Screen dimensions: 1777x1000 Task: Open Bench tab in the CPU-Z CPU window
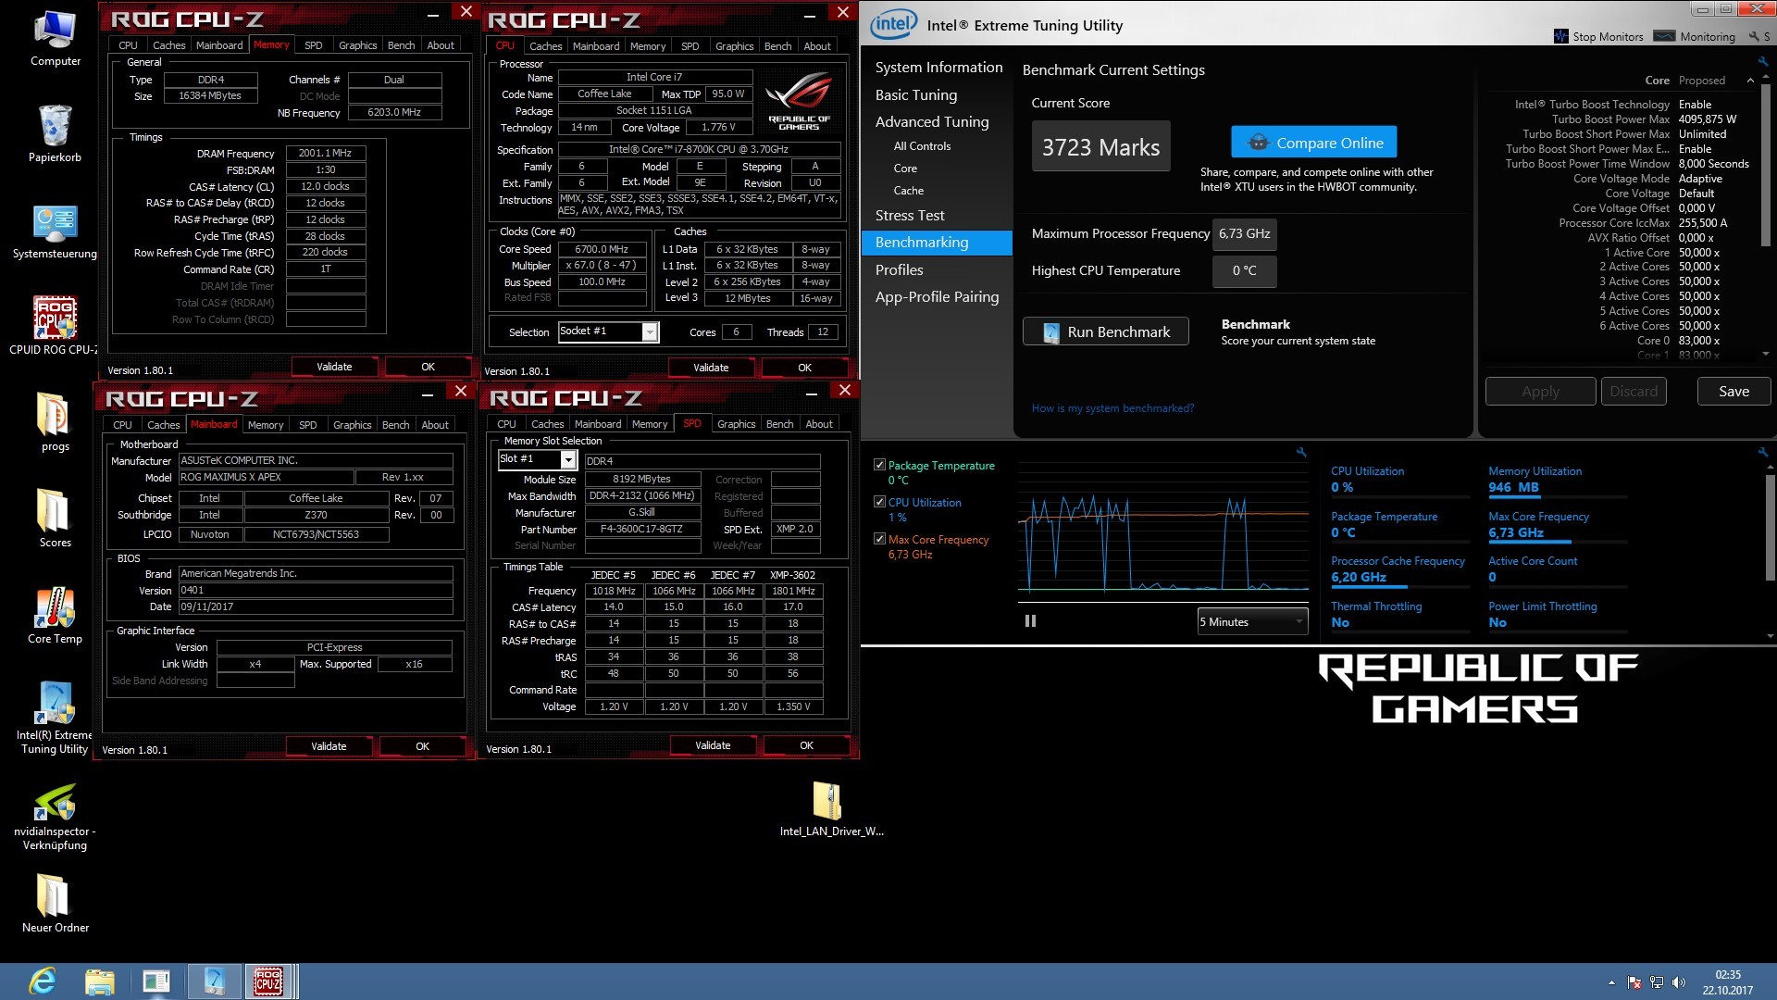[x=777, y=46]
